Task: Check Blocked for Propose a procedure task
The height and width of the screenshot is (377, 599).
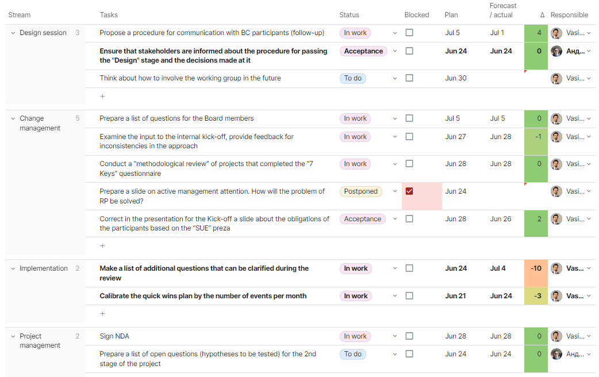Action: (409, 33)
